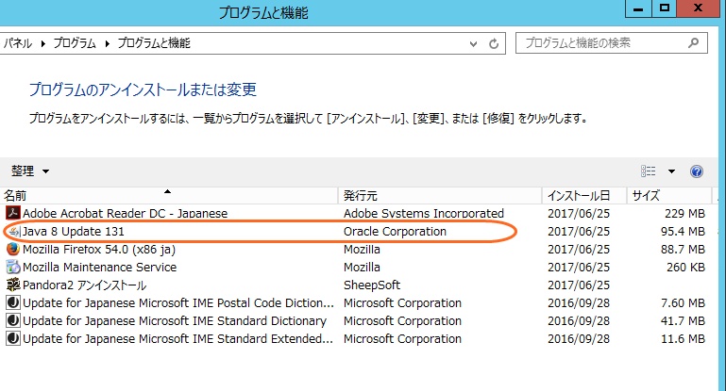Click the 11.6 MB size cell
The height and width of the screenshot is (391, 726).
[683, 339]
